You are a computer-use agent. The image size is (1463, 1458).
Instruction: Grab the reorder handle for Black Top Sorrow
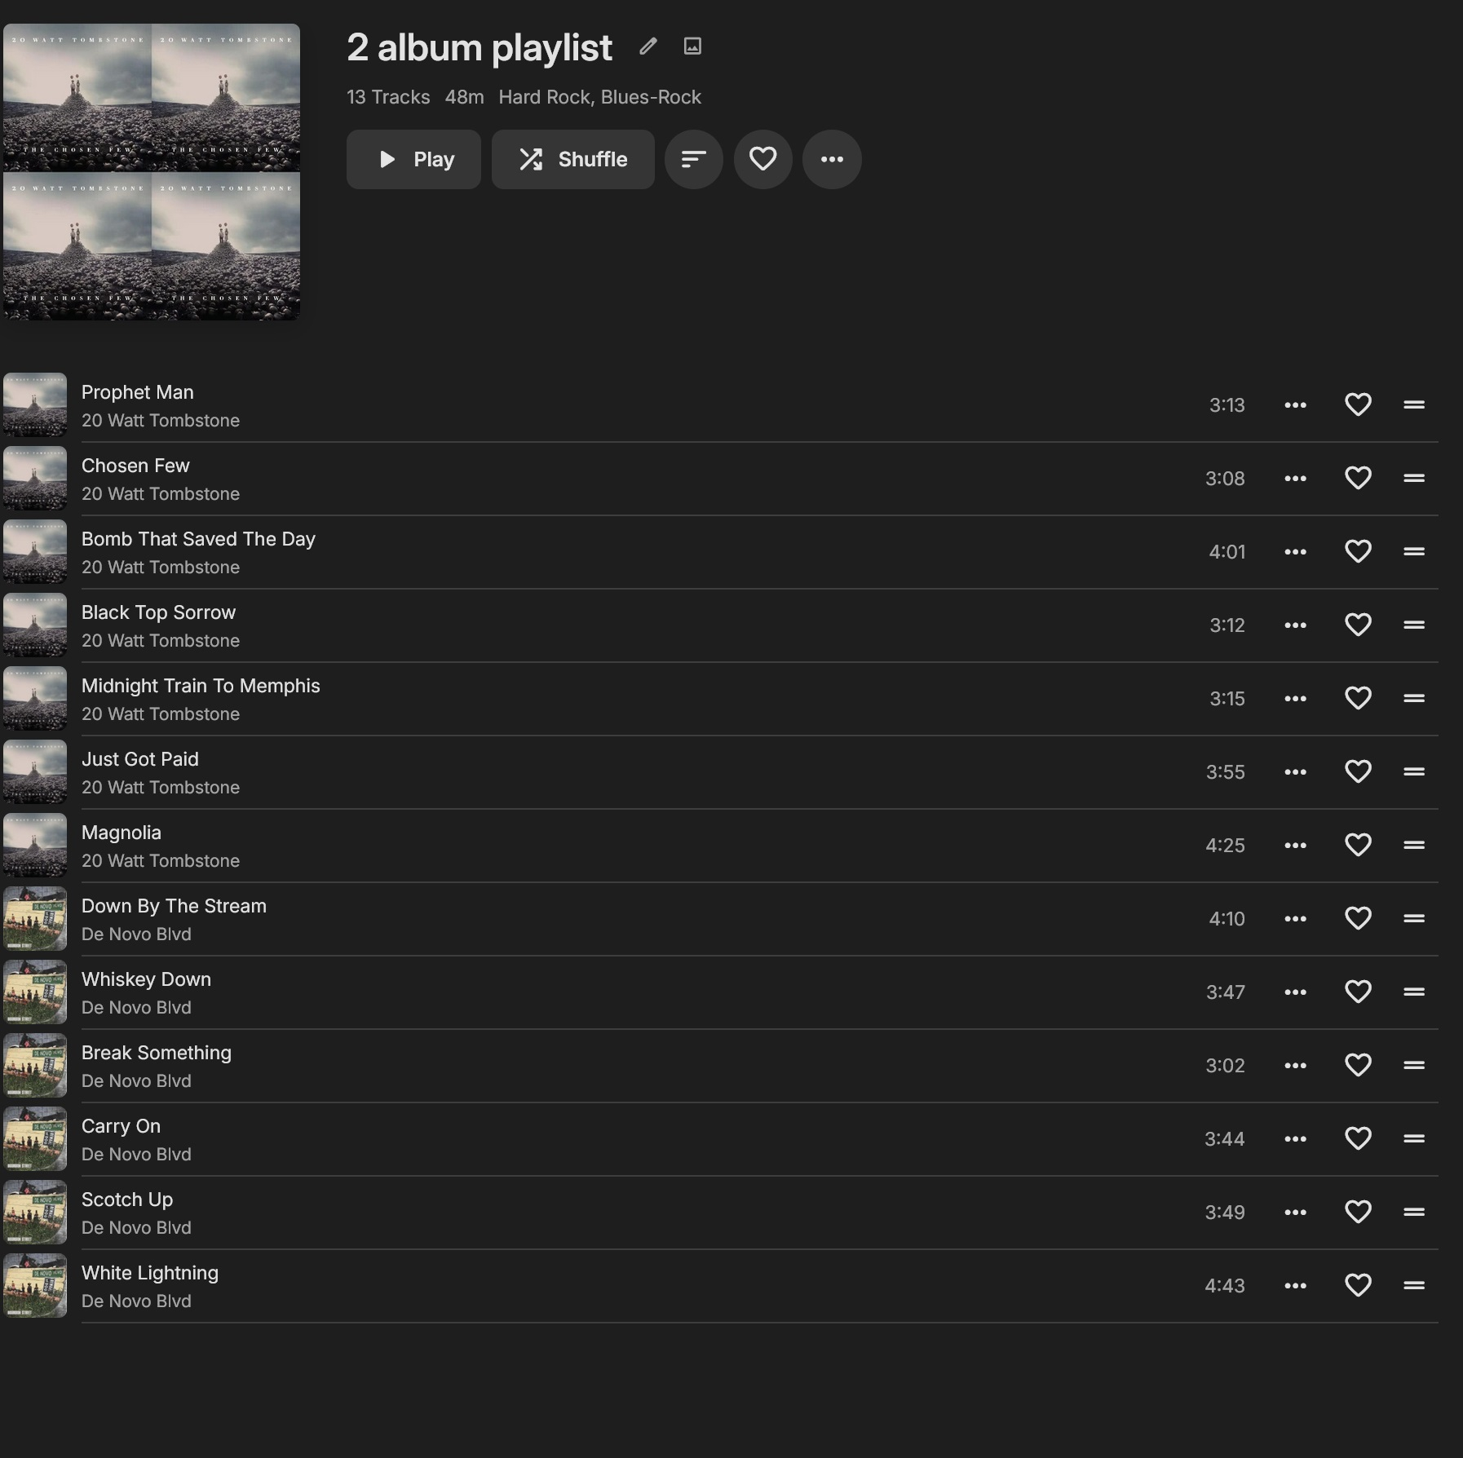[x=1414, y=625]
